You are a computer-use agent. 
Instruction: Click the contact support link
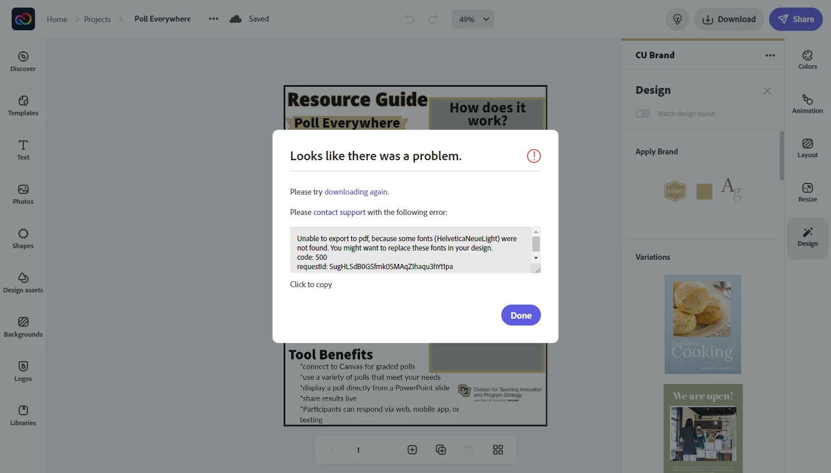(339, 212)
